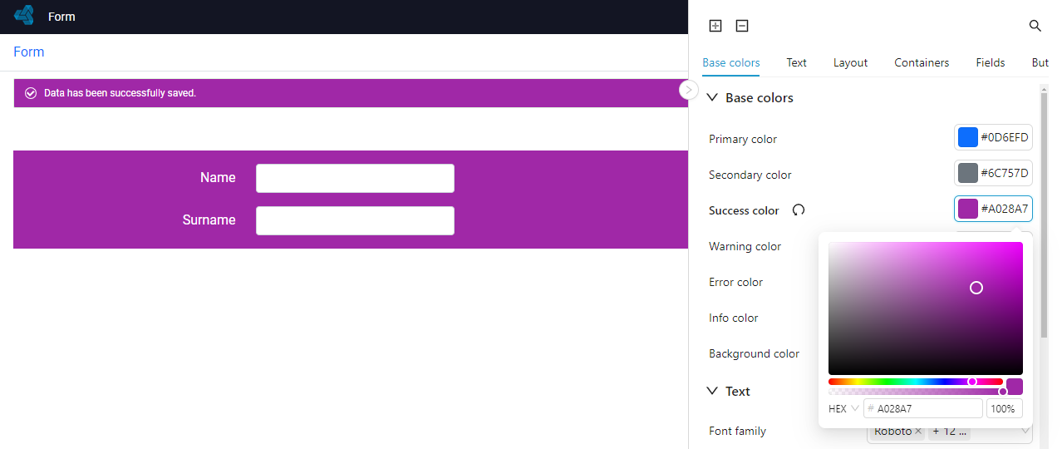
Task: Click the 100% alpha input field
Action: [1005, 409]
